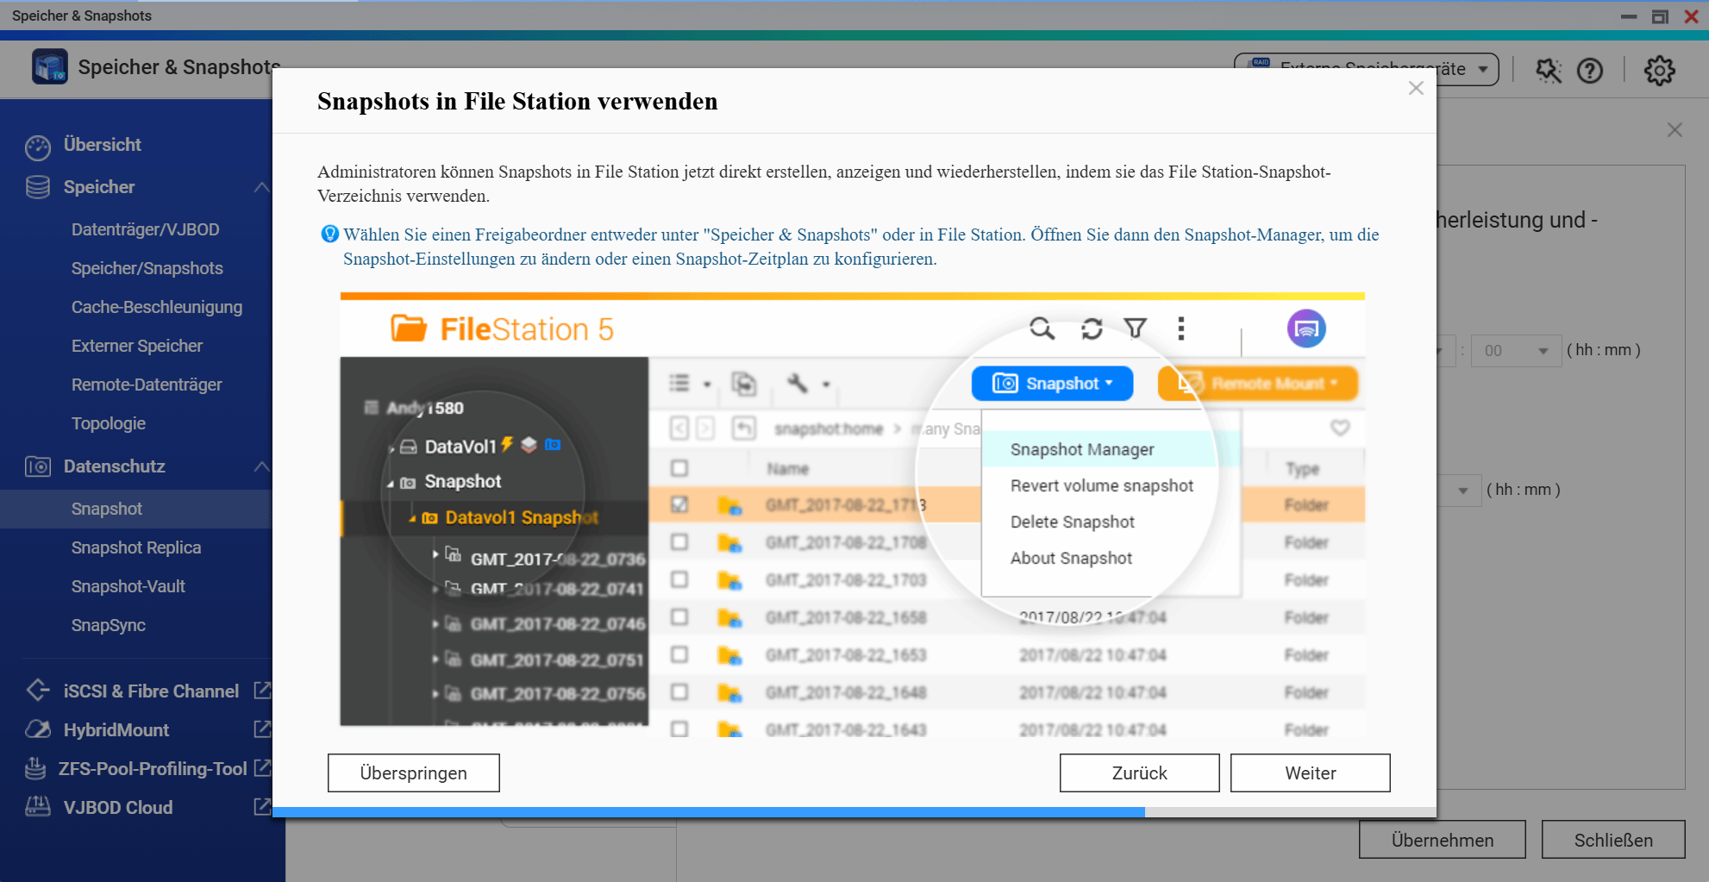Open the blue Snapshot dropdown button
1709x882 pixels.
(1052, 383)
